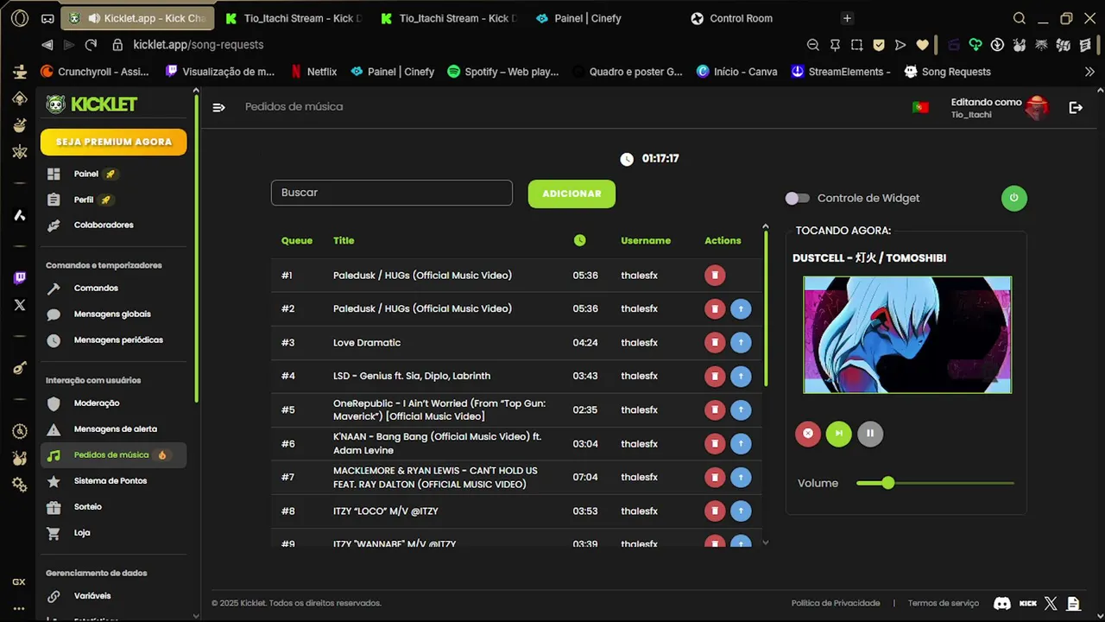1105x622 pixels.
Task: Click the Buscar search field
Action: click(x=392, y=193)
